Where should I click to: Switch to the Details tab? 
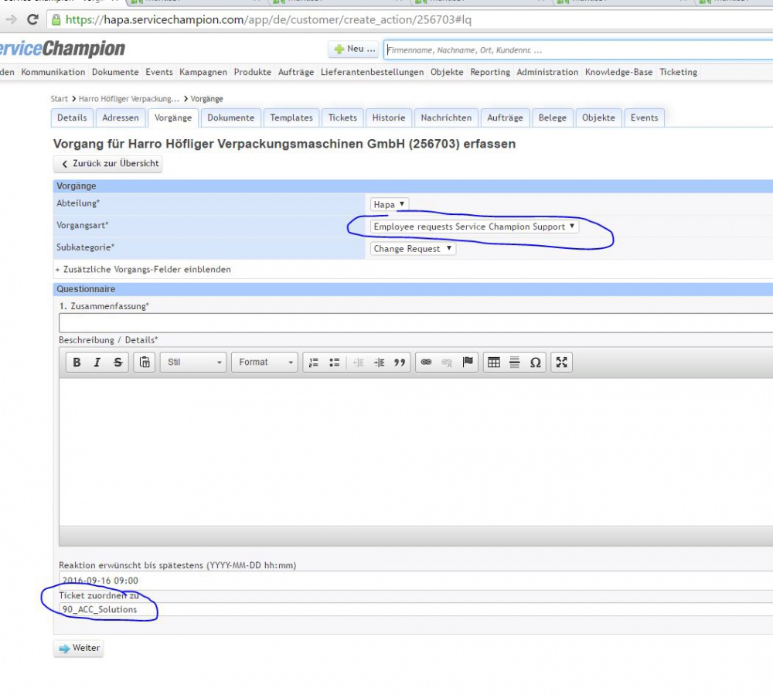pos(72,118)
